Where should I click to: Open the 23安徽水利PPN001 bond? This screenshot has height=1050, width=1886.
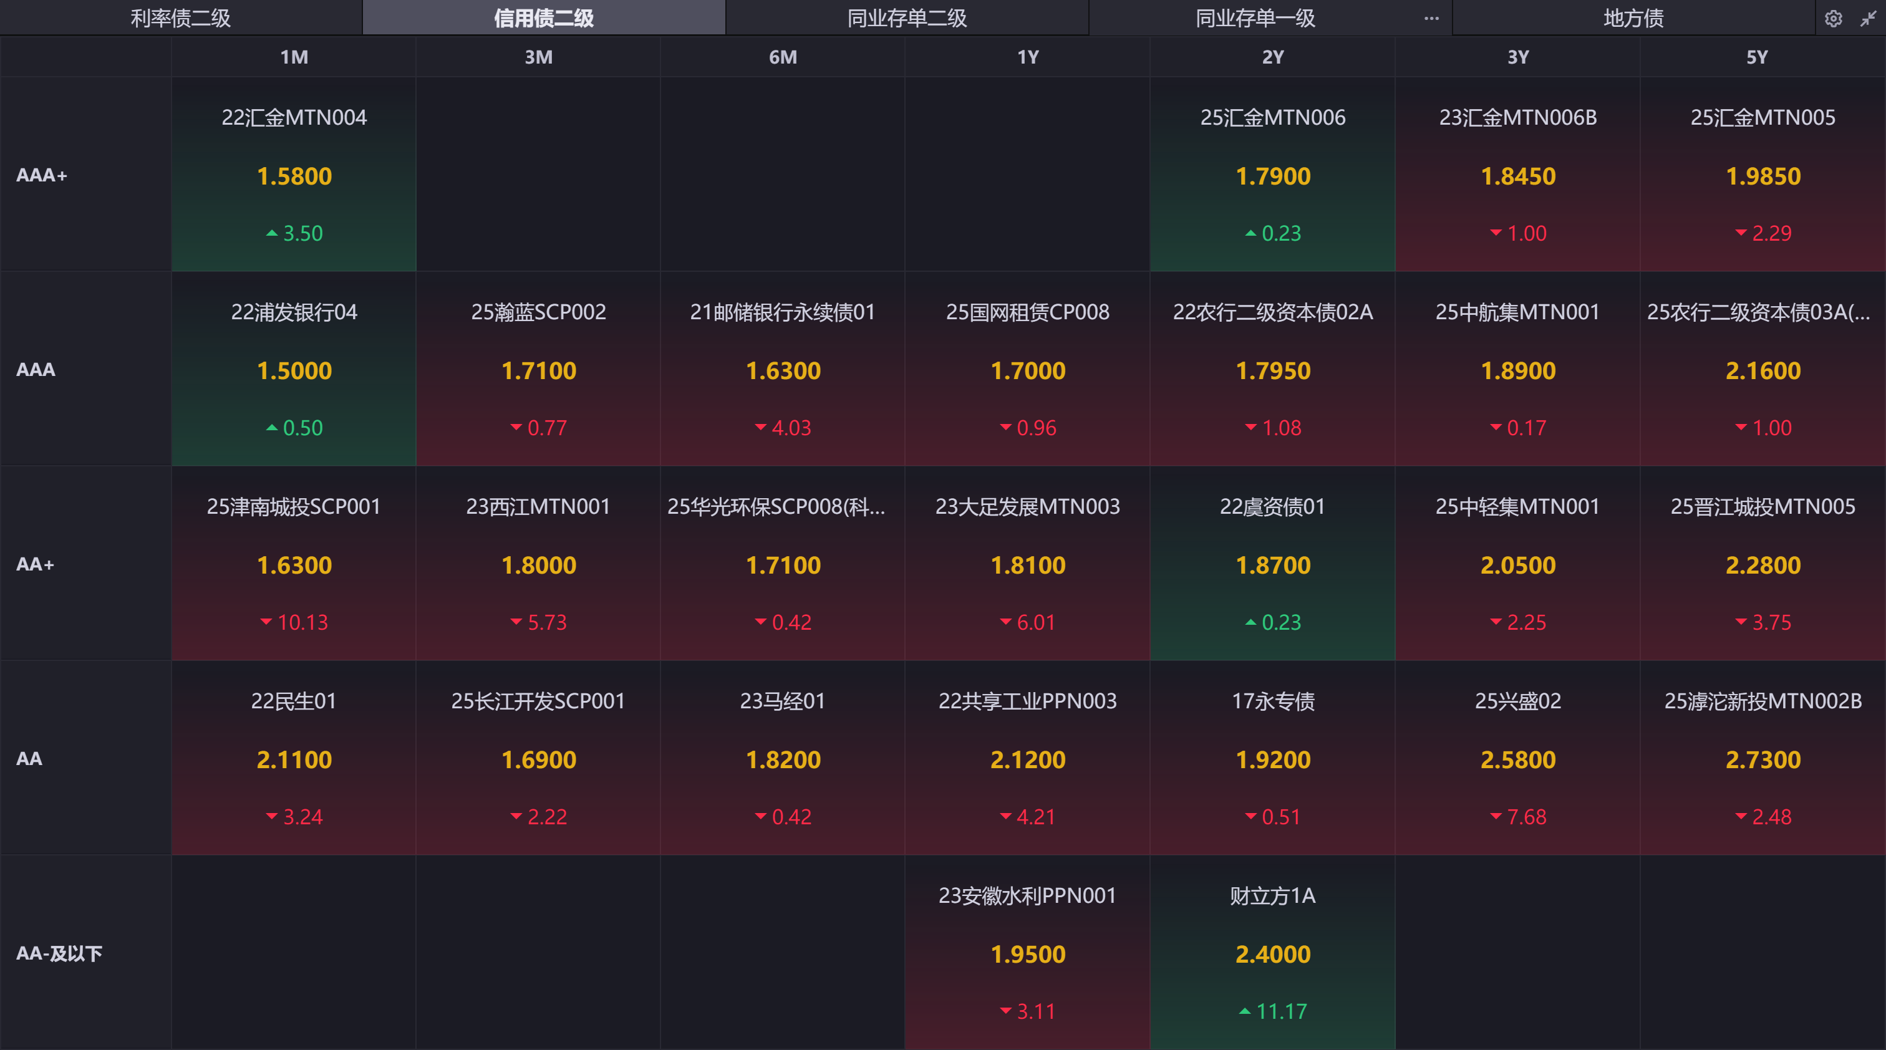click(x=1027, y=953)
